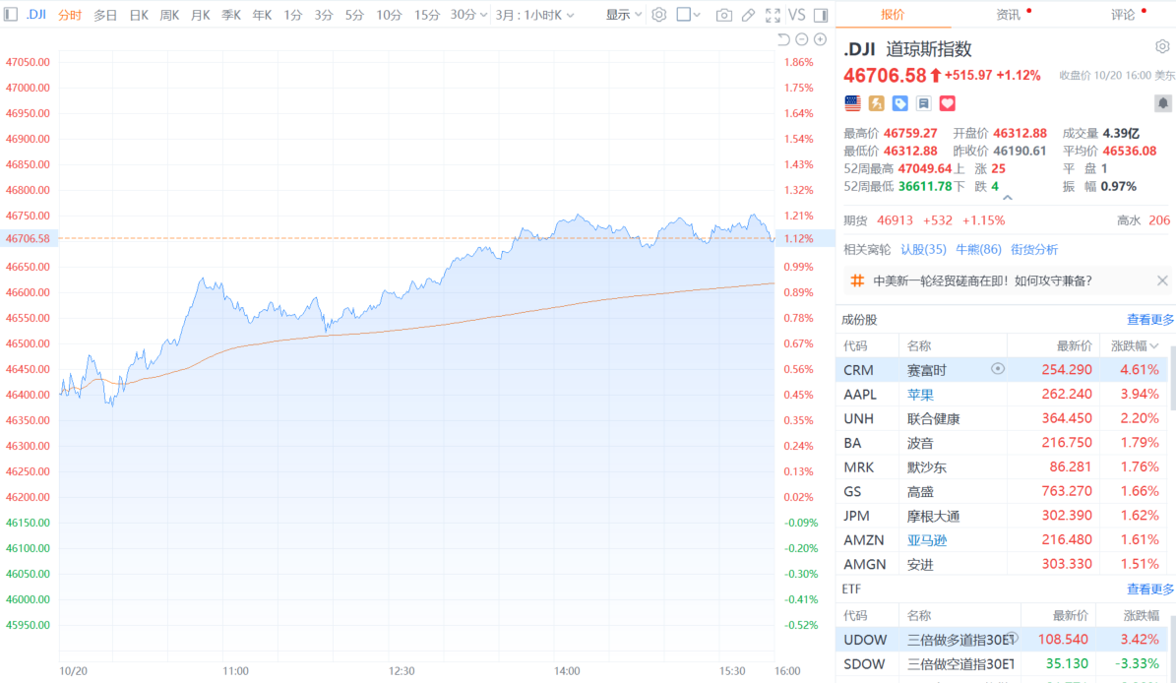Close the 中美新一轮经贸磋商 news banner
1176x683 pixels.
point(1162,281)
